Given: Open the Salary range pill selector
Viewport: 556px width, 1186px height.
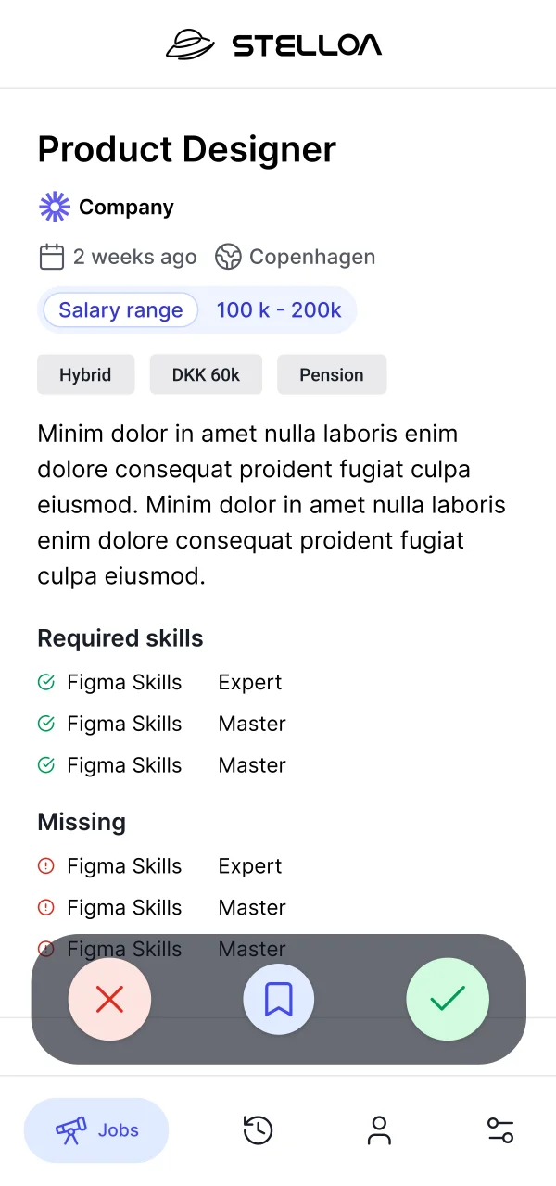Looking at the screenshot, I should pyautogui.click(x=120, y=309).
